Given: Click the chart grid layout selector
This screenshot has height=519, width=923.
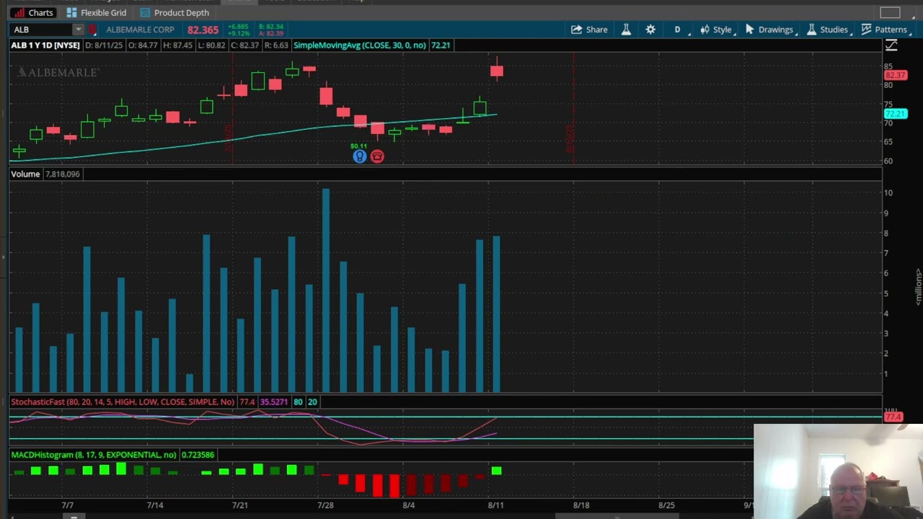Looking at the screenshot, I should [x=890, y=12].
